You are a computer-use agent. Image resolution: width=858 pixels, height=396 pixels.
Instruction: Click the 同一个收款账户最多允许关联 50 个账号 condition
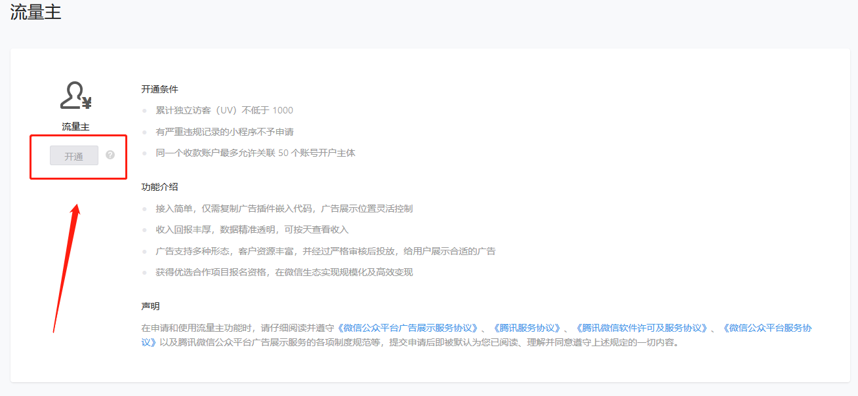(255, 153)
